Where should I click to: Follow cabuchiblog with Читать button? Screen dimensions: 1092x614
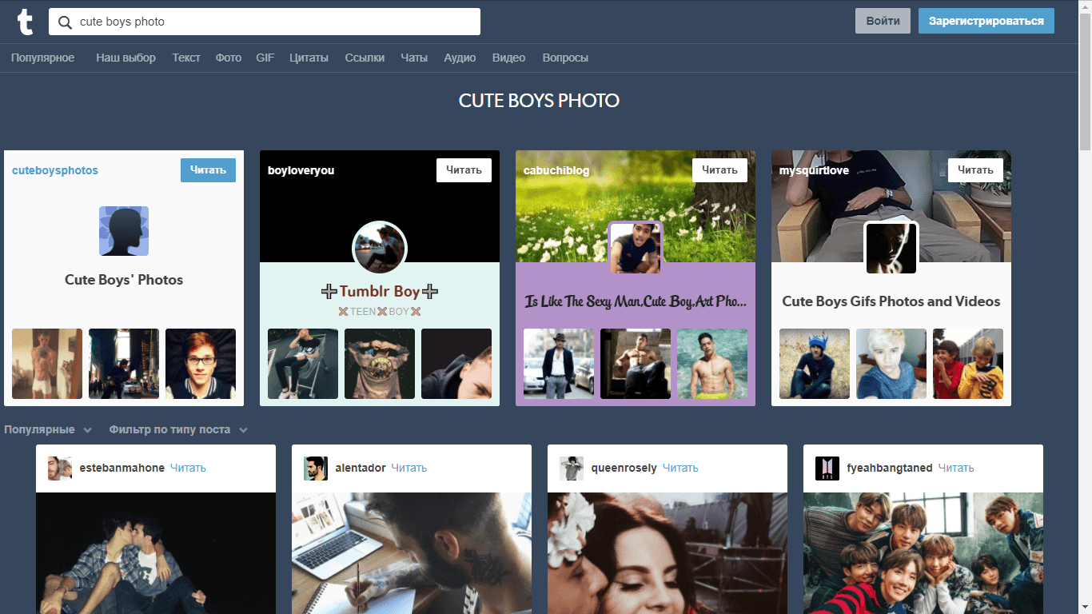719,170
